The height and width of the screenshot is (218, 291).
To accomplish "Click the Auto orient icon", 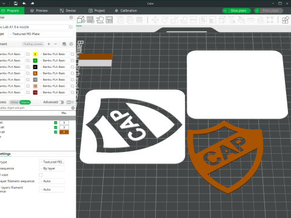I will click(100, 20).
